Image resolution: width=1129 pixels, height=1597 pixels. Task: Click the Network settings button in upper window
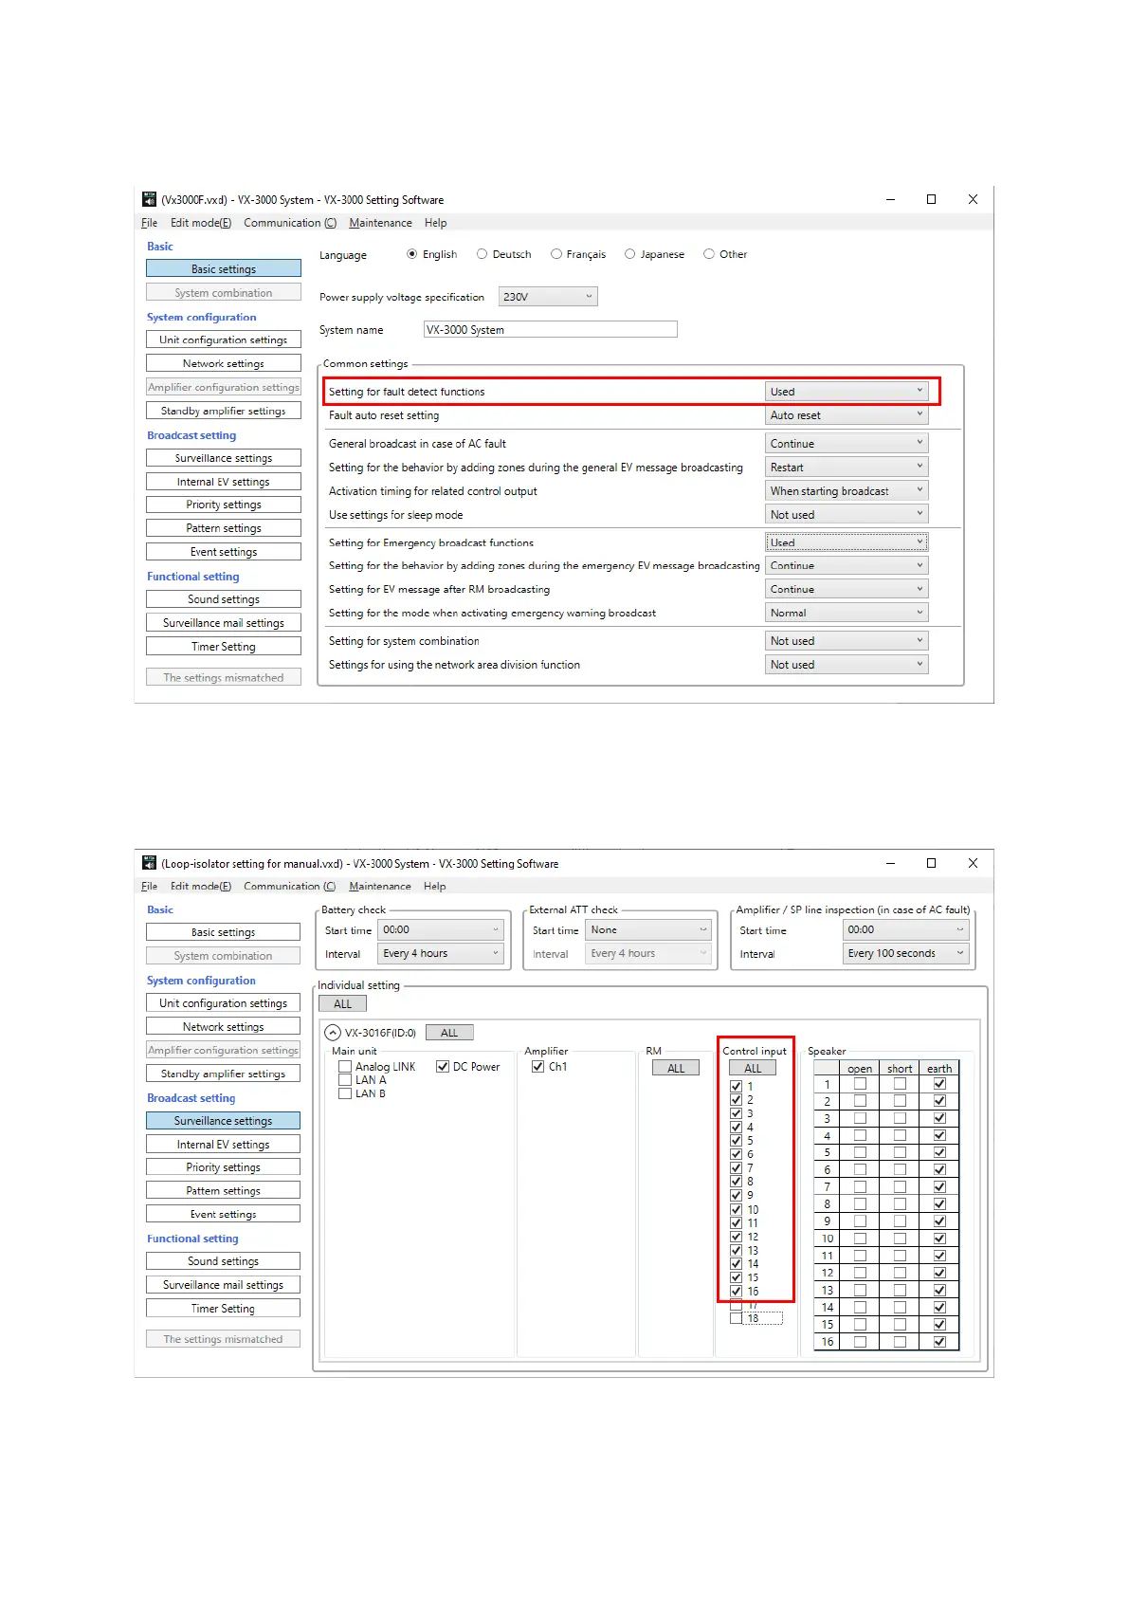(224, 363)
